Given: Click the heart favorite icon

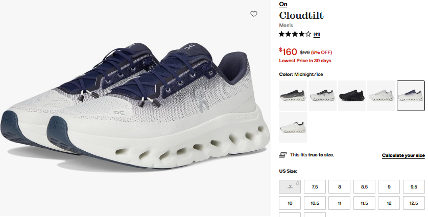Looking at the screenshot, I should coord(253,14).
